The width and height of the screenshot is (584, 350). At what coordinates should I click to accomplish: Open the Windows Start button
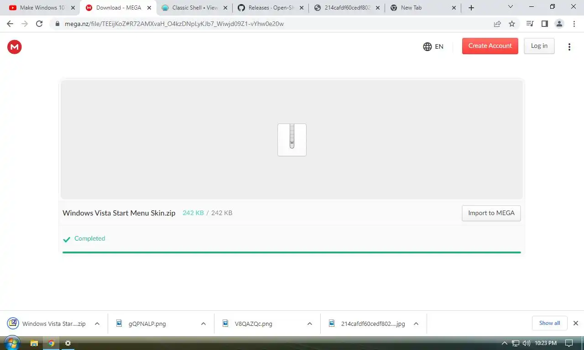coord(12,343)
